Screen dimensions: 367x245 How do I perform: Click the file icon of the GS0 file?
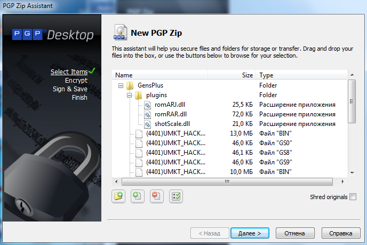point(139,144)
